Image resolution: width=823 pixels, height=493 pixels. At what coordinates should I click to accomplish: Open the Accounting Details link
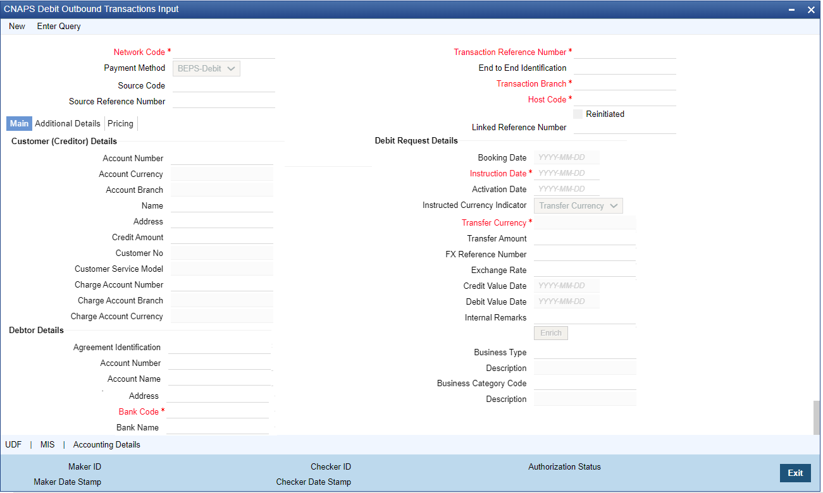coord(107,444)
